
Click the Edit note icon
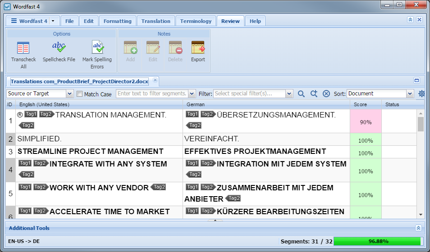point(153,47)
